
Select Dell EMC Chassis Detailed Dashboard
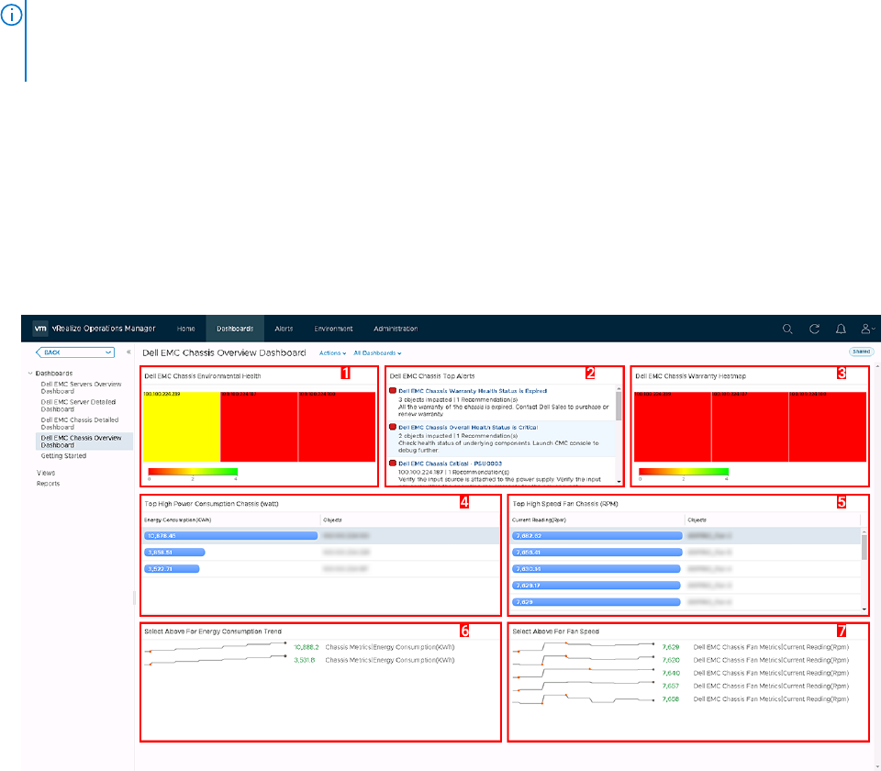pyautogui.click(x=79, y=424)
